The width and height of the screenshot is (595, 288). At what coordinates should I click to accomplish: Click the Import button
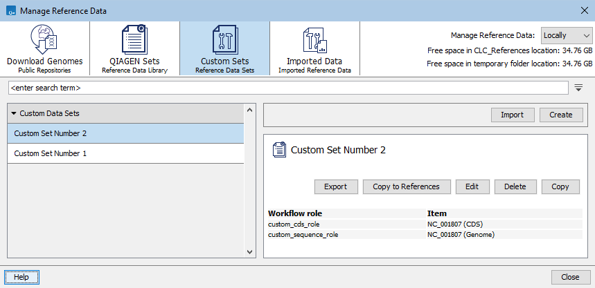pos(512,115)
